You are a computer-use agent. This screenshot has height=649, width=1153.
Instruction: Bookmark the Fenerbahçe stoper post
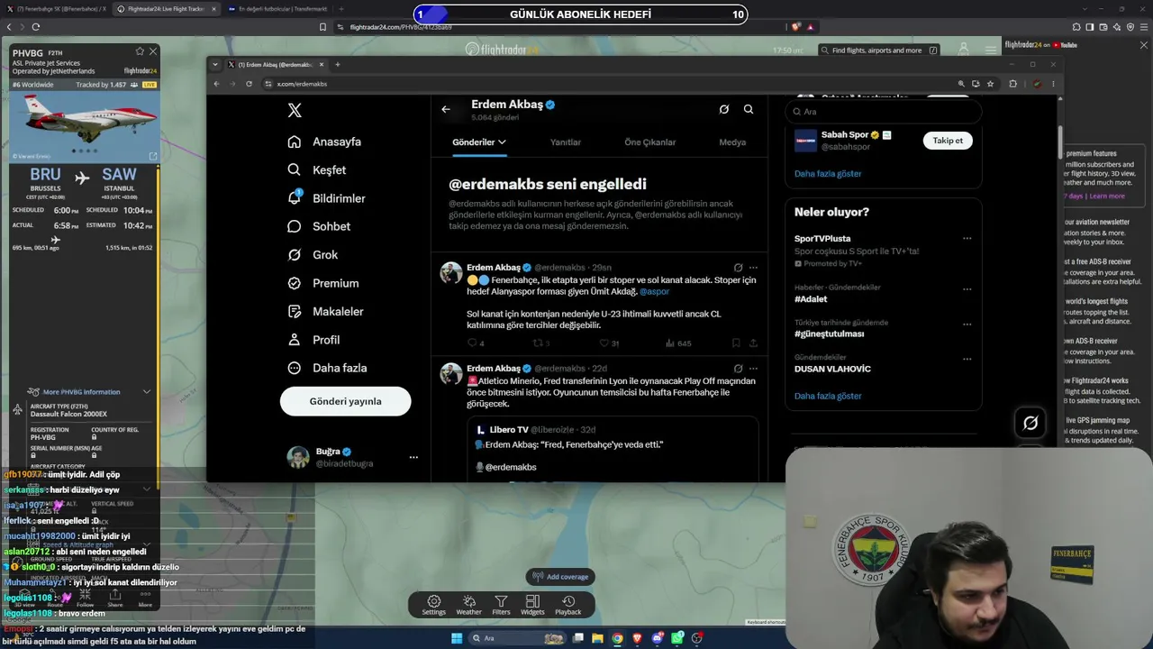coord(736,343)
